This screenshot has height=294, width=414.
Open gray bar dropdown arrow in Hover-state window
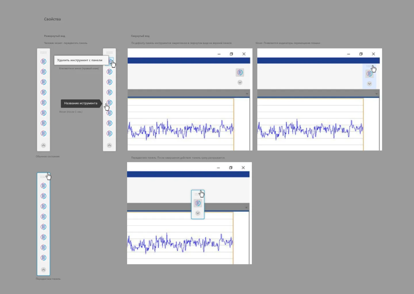click(x=377, y=94)
